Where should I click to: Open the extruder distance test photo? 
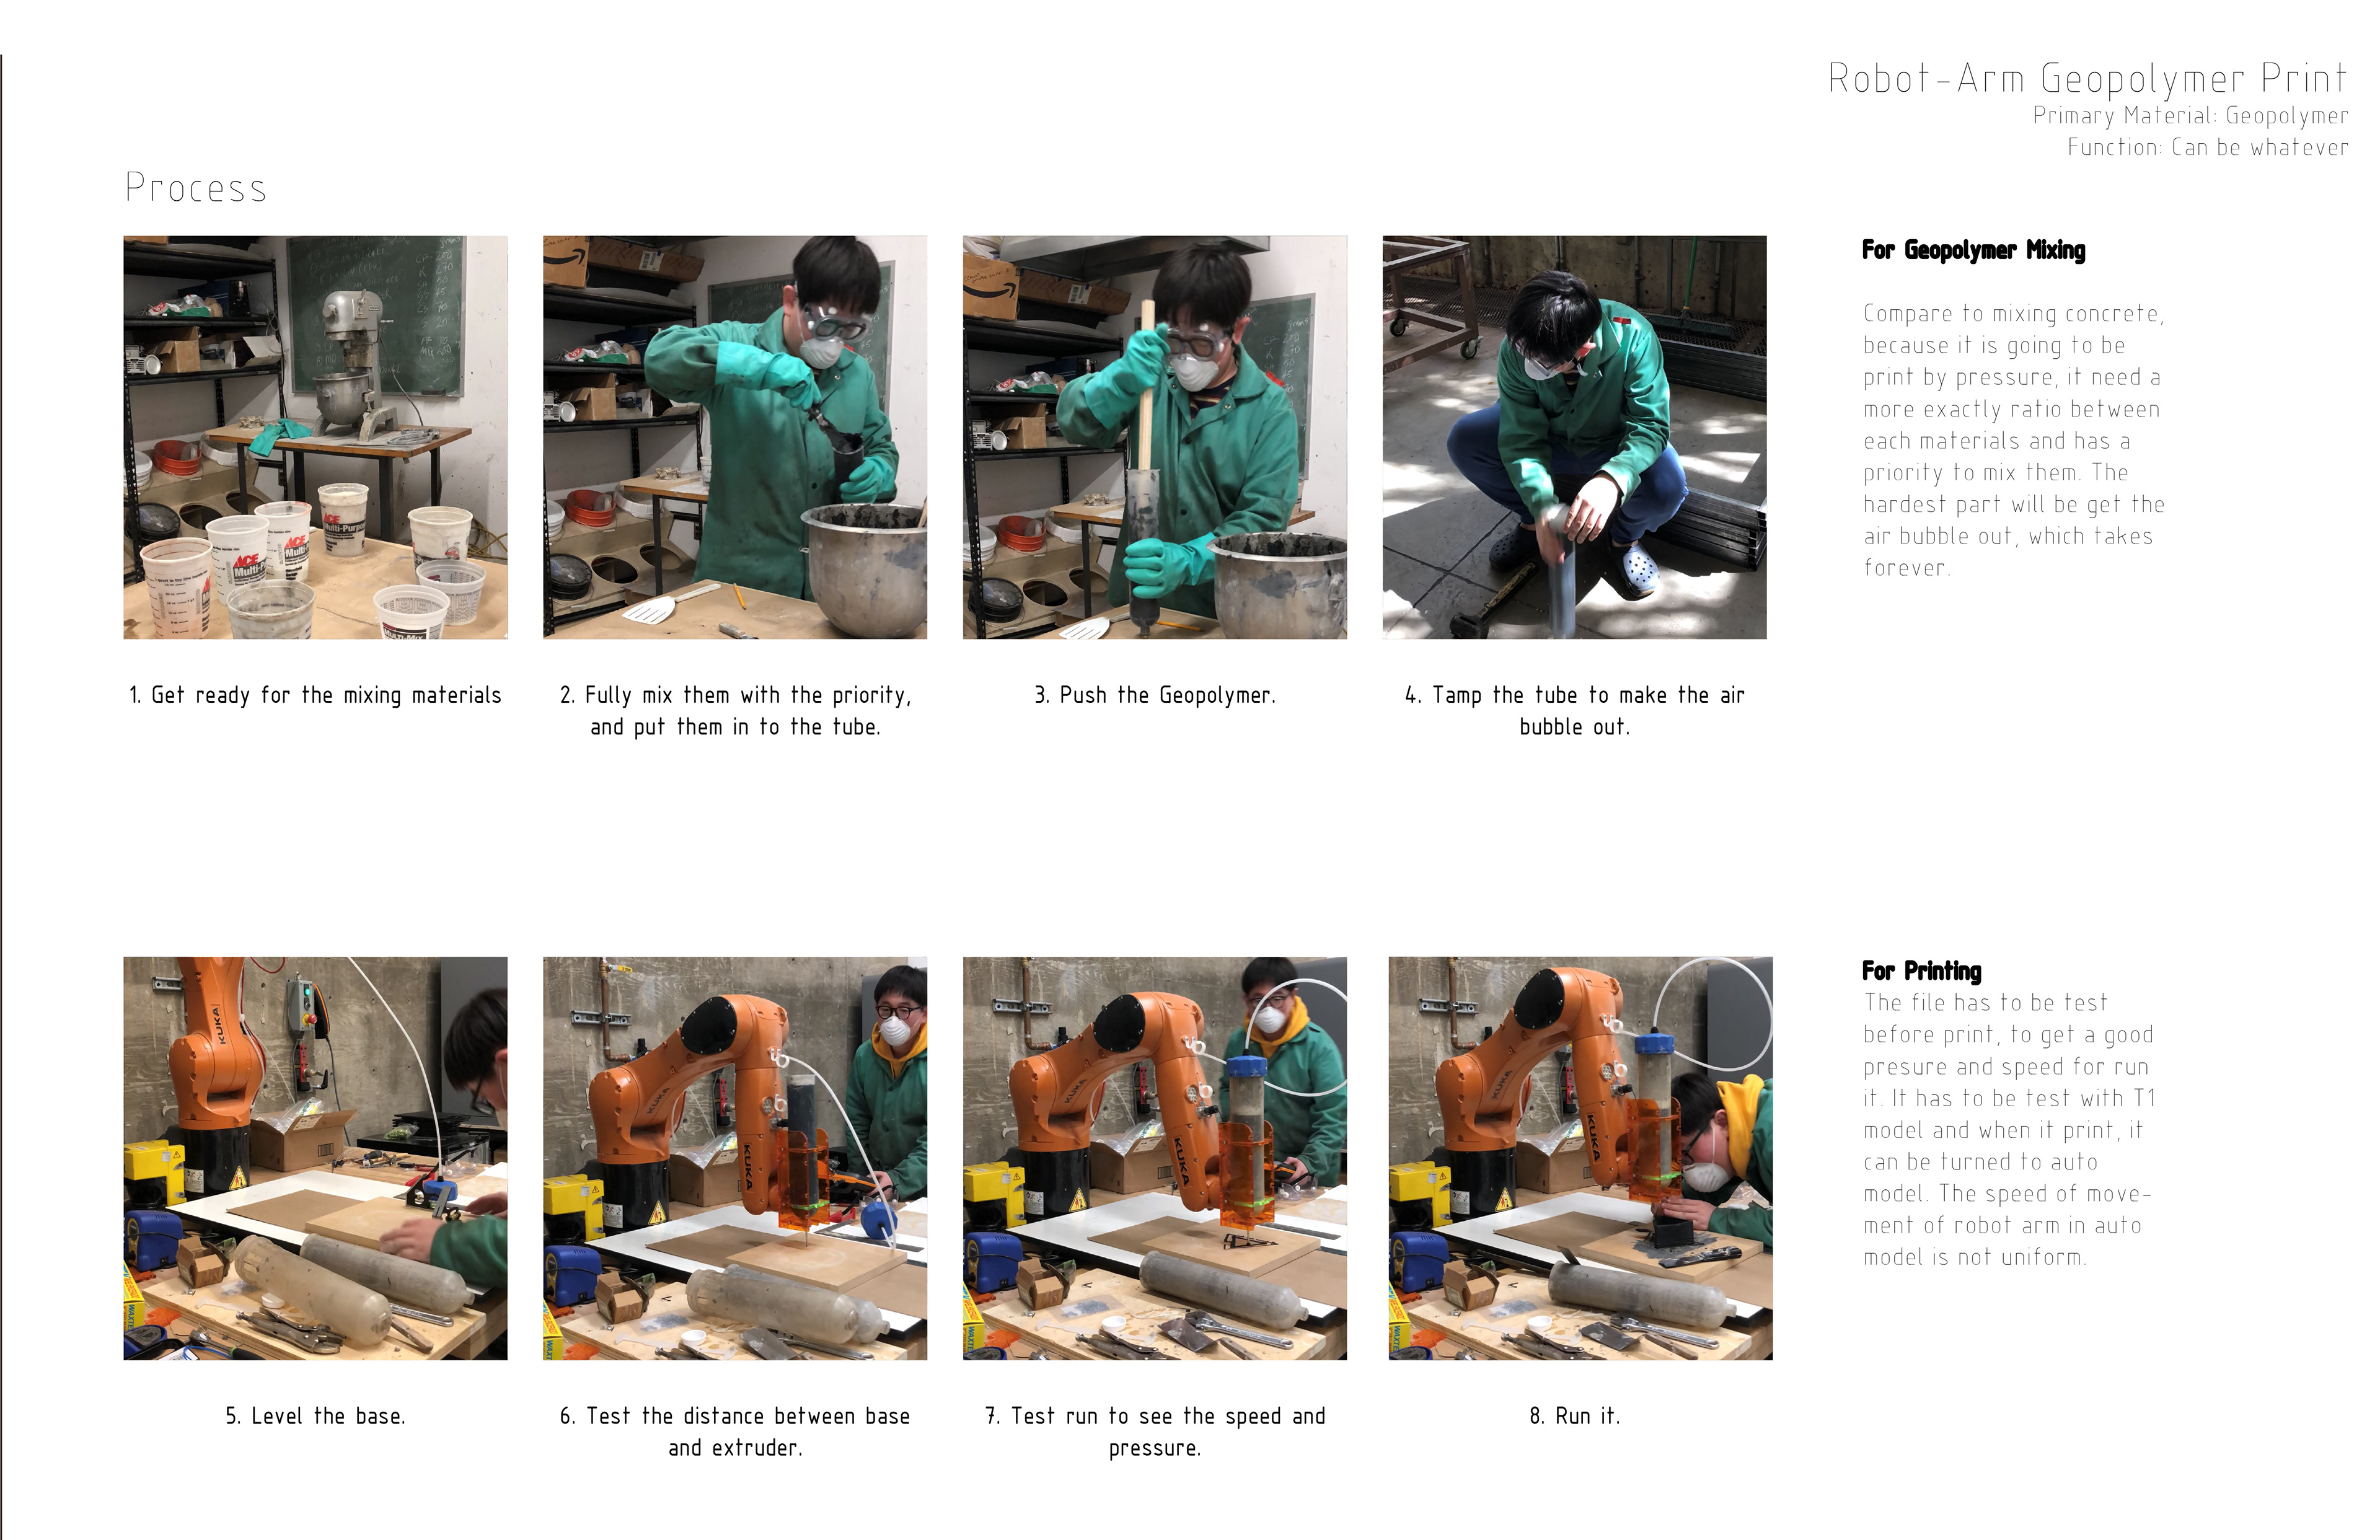pos(735,1158)
